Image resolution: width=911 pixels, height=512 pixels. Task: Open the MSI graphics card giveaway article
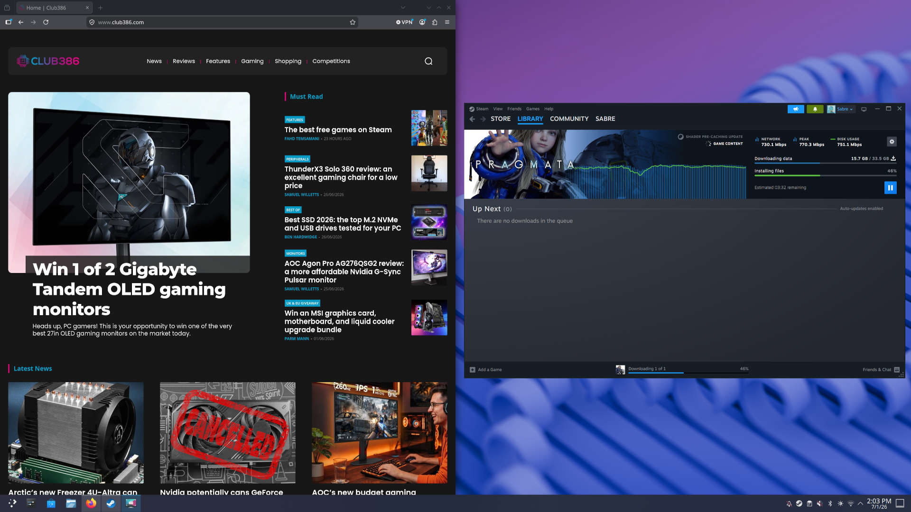click(339, 321)
